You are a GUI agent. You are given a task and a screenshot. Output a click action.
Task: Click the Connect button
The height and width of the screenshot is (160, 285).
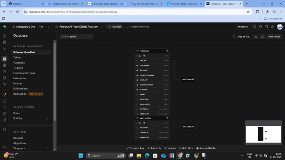[115, 27]
